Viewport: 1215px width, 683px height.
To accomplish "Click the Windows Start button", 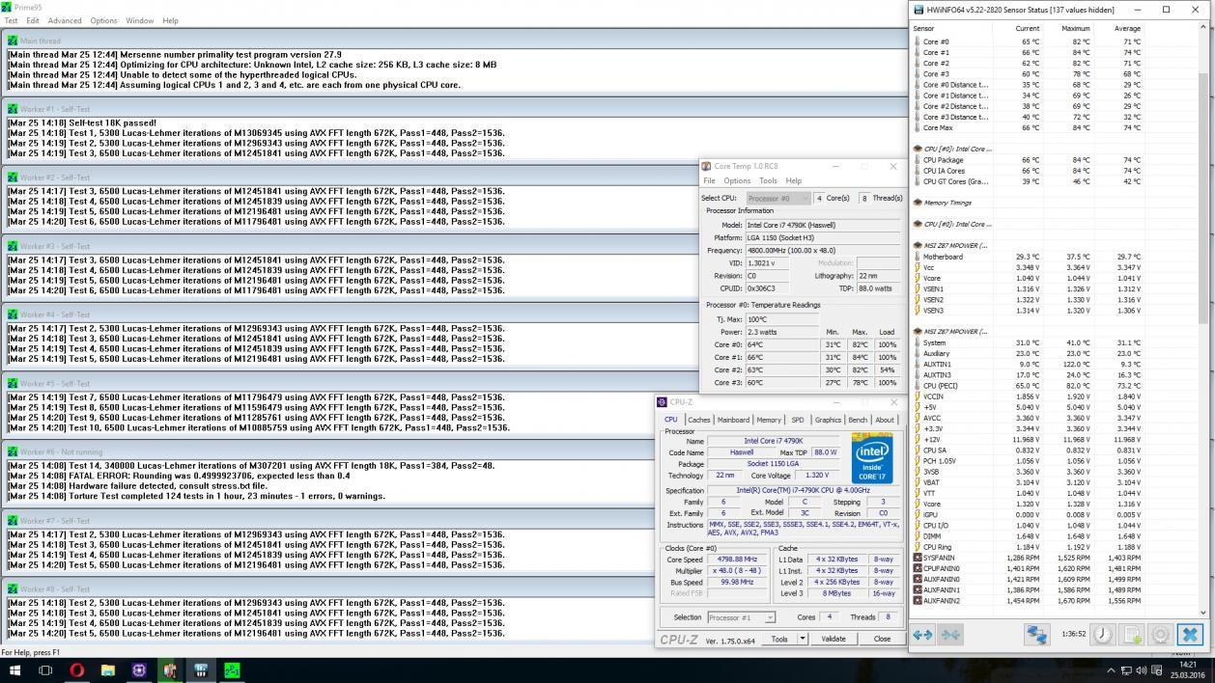I will pyautogui.click(x=14, y=670).
